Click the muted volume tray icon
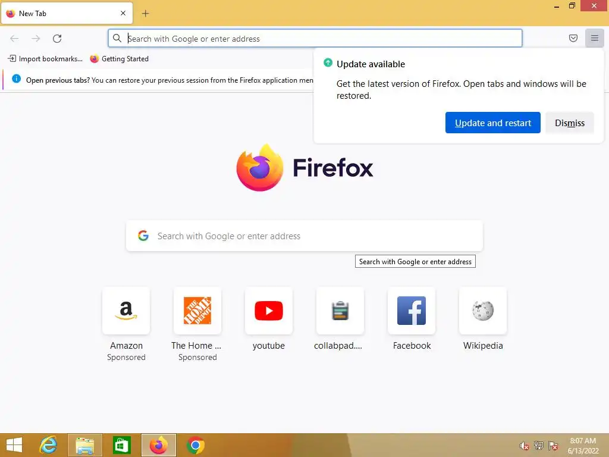This screenshot has height=457, width=609. point(524,446)
